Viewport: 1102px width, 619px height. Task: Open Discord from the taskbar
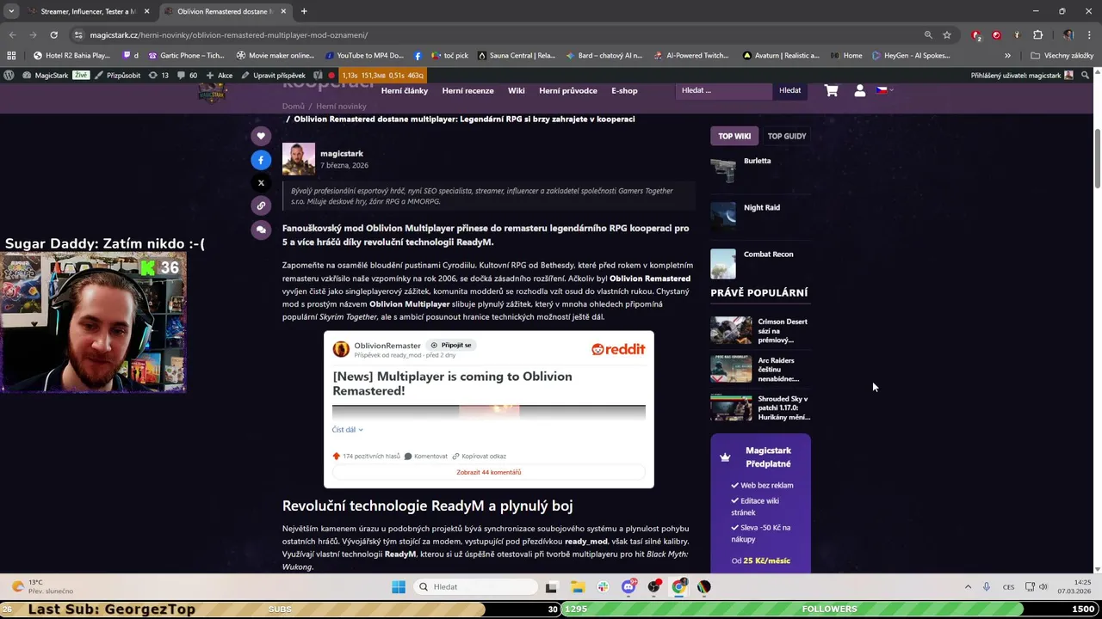coord(628,587)
